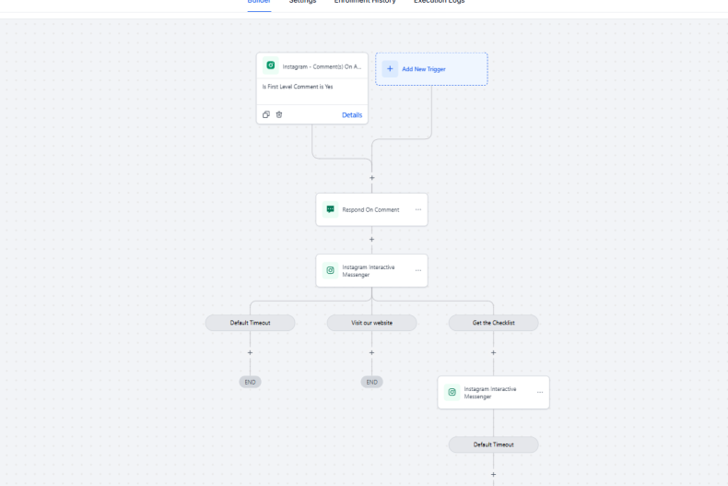
Task: Click the Respond On Comment chat icon
Action: (330, 209)
